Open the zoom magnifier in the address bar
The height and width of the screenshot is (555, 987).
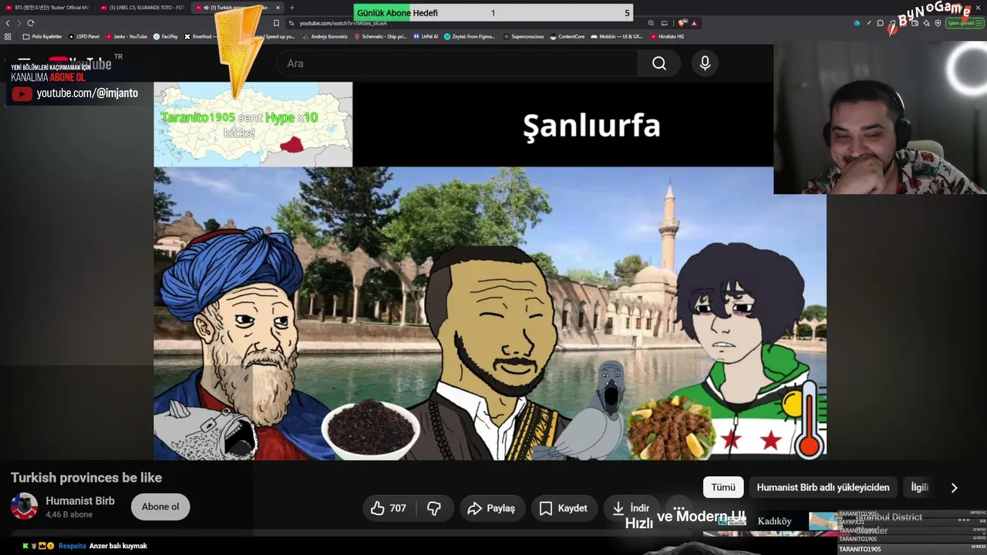pos(651,23)
